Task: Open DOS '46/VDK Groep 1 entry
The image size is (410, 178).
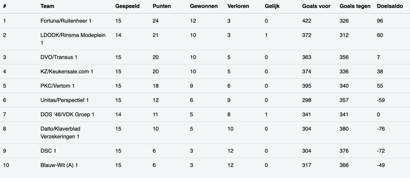Action: (67, 114)
